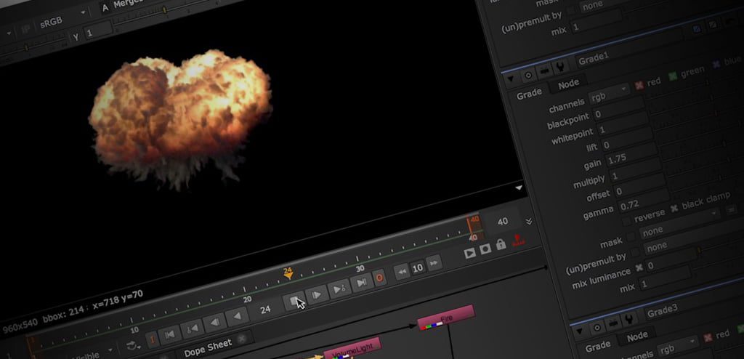The height and width of the screenshot is (359, 744).
Task: Skip backward by 10 frames
Action: [402, 272]
